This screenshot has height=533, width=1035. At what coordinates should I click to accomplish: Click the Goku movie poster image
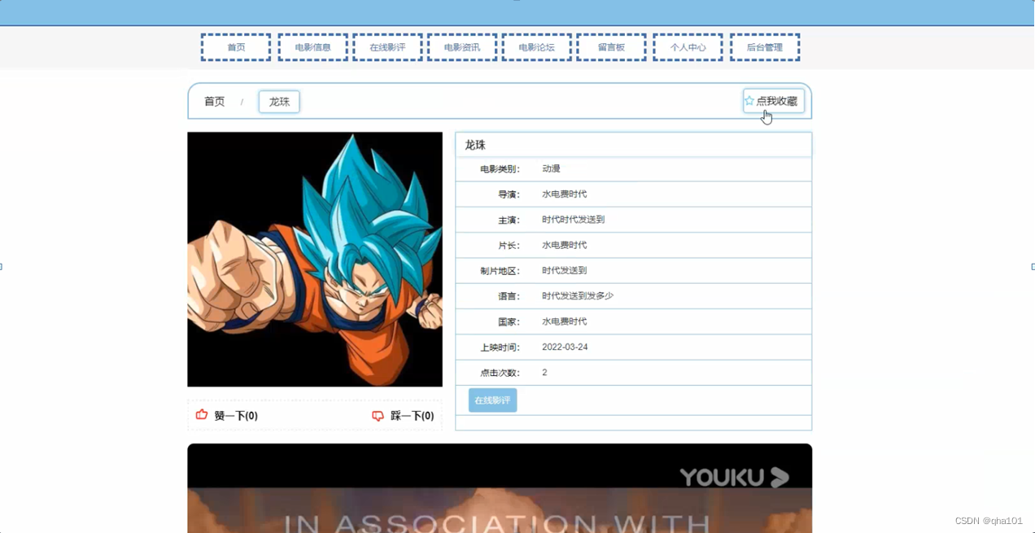pos(315,260)
